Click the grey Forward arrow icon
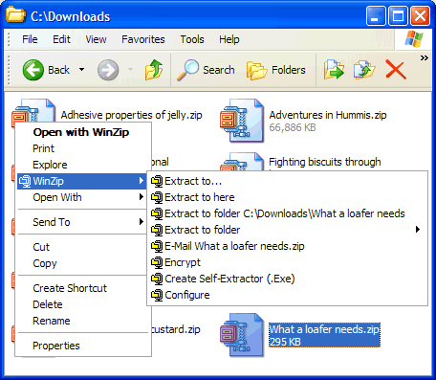The height and width of the screenshot is (380, 436). pyautogui.click(x=108, y=70)
